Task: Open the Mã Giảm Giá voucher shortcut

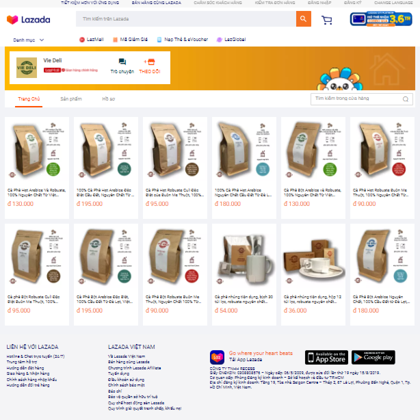Action: point(130,40)
